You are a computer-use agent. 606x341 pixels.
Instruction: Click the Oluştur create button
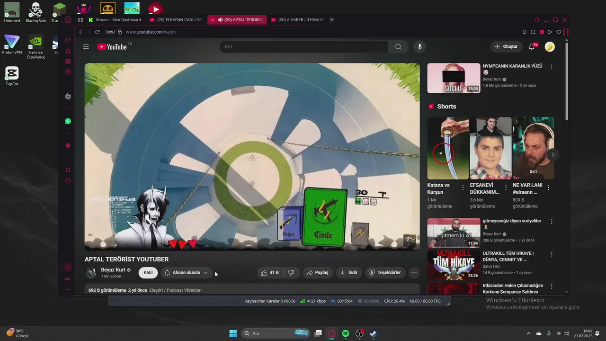pos(506,46)
